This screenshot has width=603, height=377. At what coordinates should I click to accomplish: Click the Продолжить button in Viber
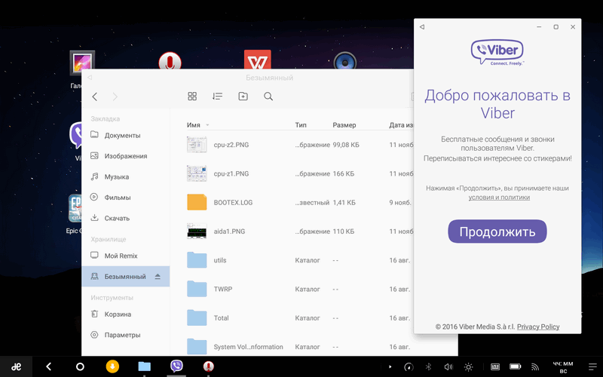(x=497, y=231)
